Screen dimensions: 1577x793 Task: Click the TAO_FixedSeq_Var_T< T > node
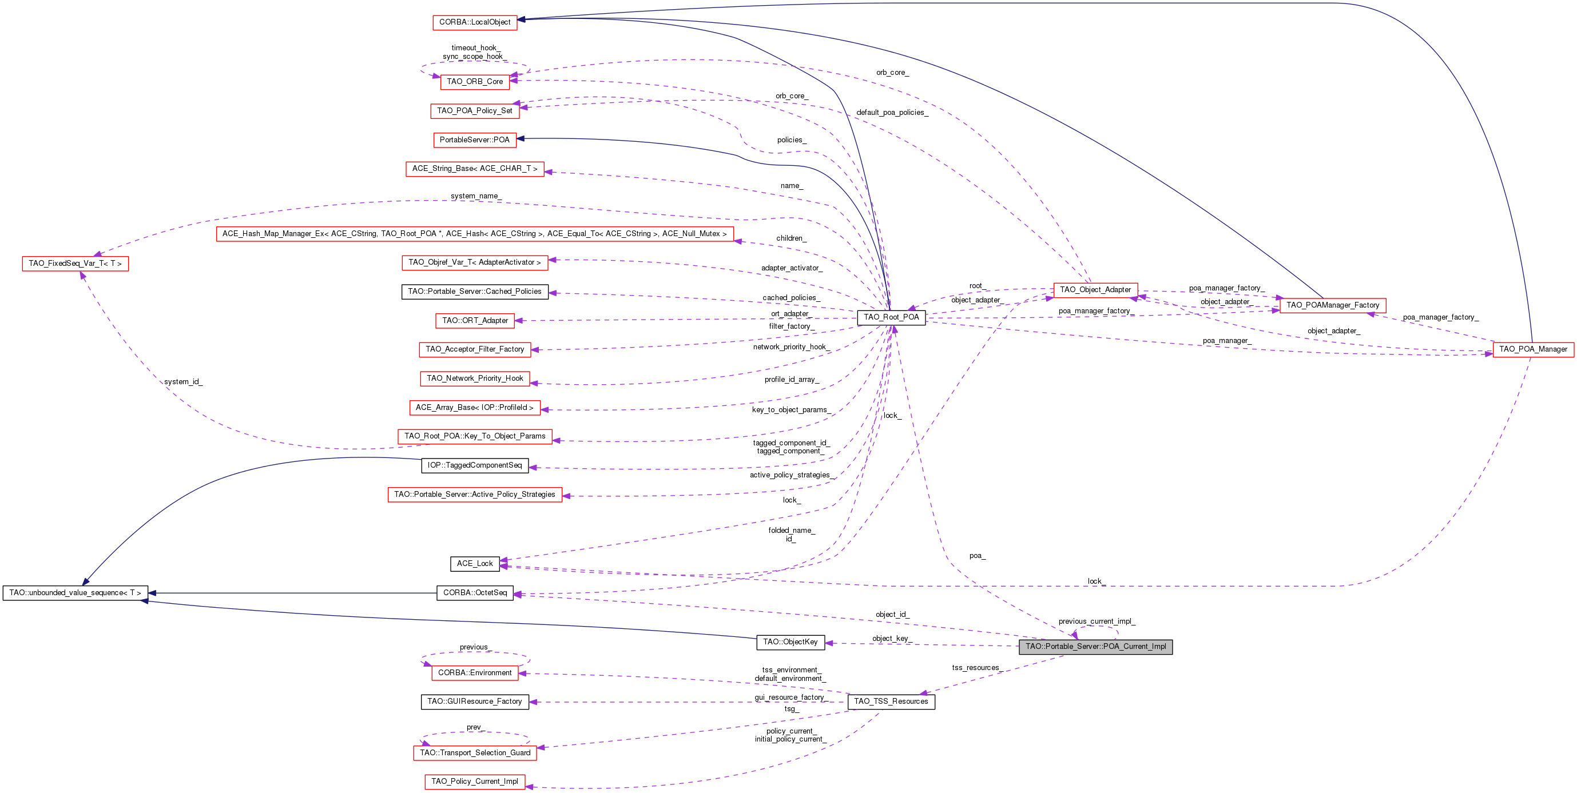75,263
